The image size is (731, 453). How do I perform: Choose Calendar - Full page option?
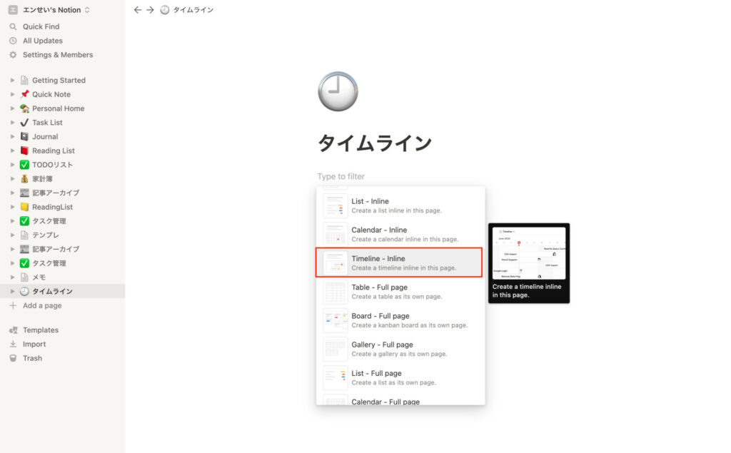pos(400,400)
